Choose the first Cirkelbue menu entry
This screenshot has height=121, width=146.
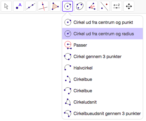tap(102, 79)
